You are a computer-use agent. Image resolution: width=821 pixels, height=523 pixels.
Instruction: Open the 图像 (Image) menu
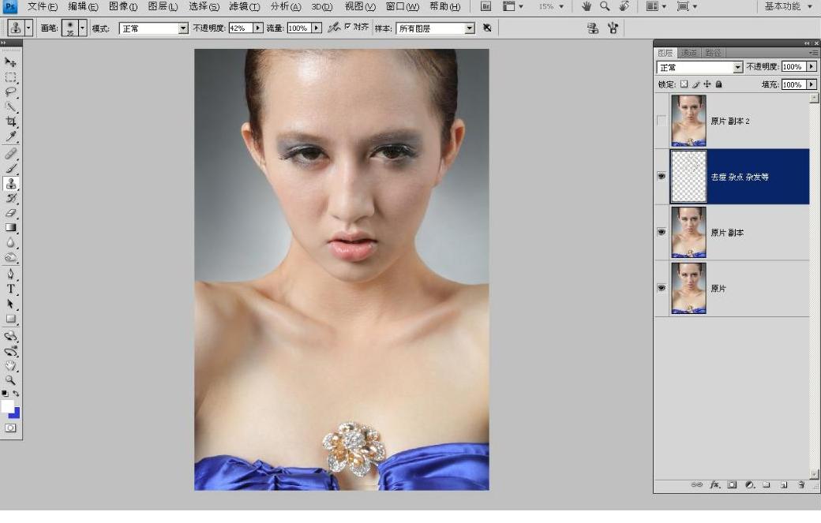(122, 7)
